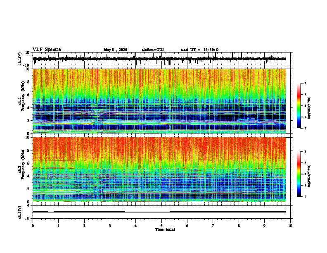Click time axis tick label "6"
Viewport: 327px width, 253px height.
187,226
